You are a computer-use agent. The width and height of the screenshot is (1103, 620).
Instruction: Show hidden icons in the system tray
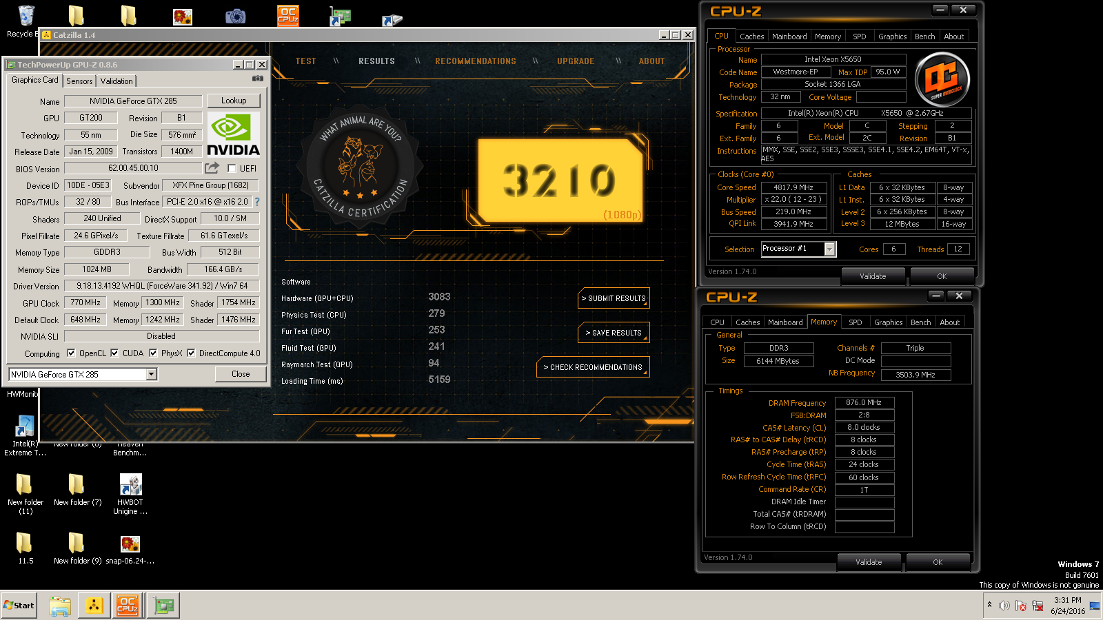(989, 605)
